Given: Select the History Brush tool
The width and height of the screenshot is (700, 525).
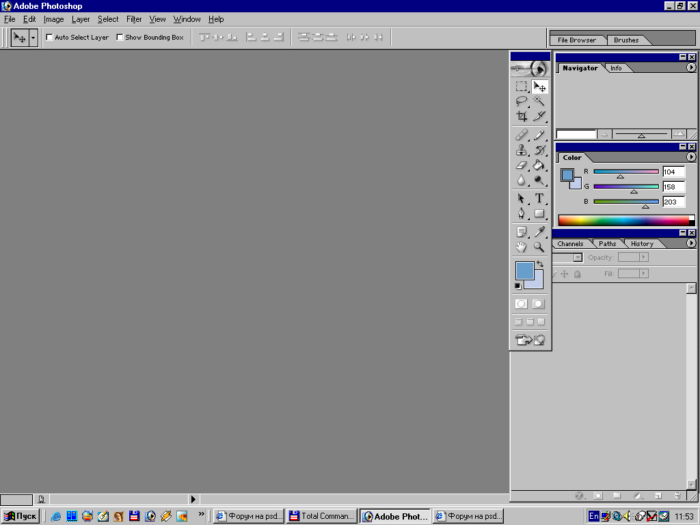Looking at the screenshot, I should tap(539, 150).
